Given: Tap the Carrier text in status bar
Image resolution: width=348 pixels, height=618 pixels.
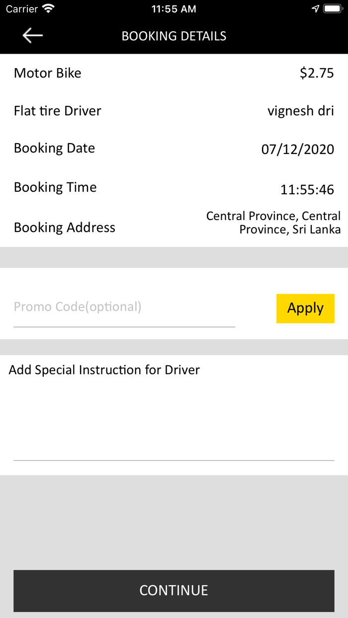Looking at the screenshot, I should (x=22, y=9).
